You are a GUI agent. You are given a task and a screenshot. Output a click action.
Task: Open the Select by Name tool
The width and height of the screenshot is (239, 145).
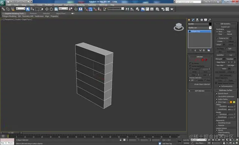click(32, 9)
